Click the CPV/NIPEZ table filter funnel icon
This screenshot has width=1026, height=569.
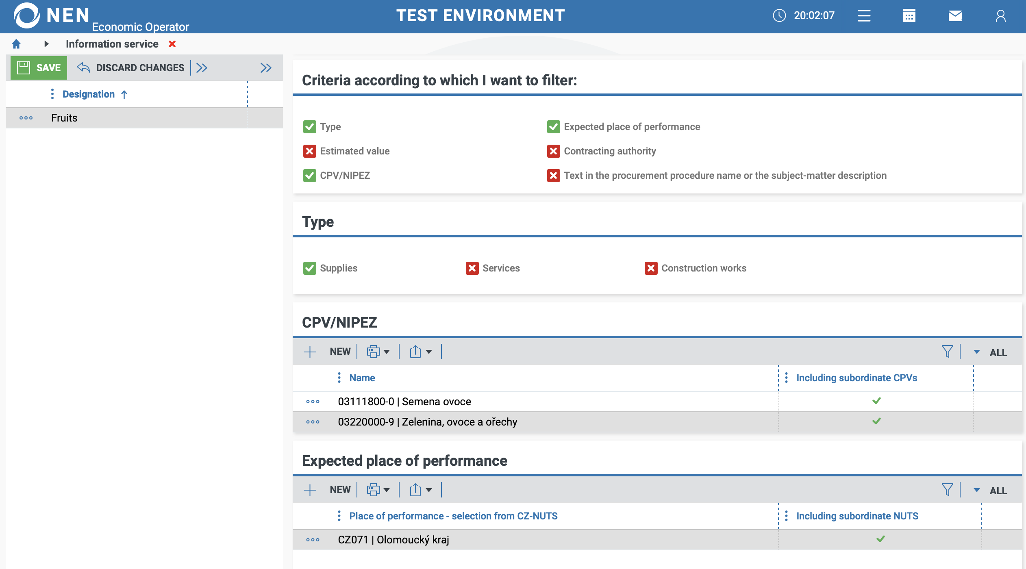tap(947, 352)
